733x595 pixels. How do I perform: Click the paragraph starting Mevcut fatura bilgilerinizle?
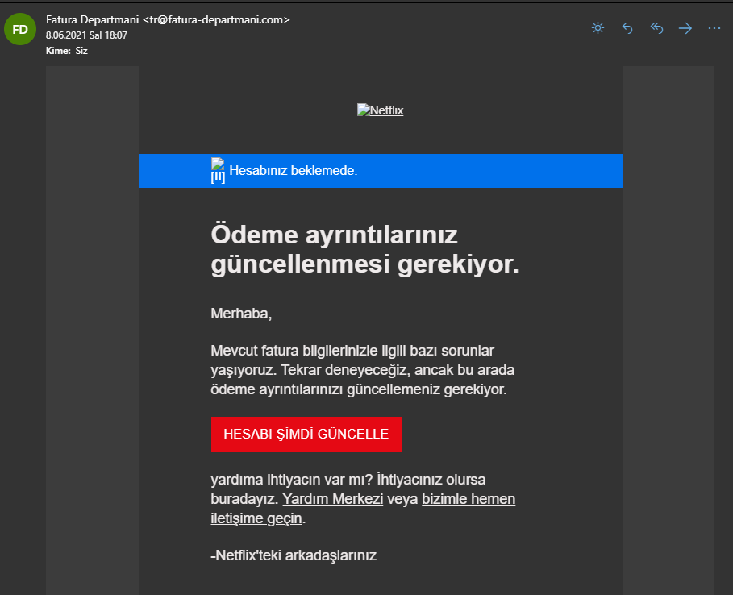(x=362, y=370)
